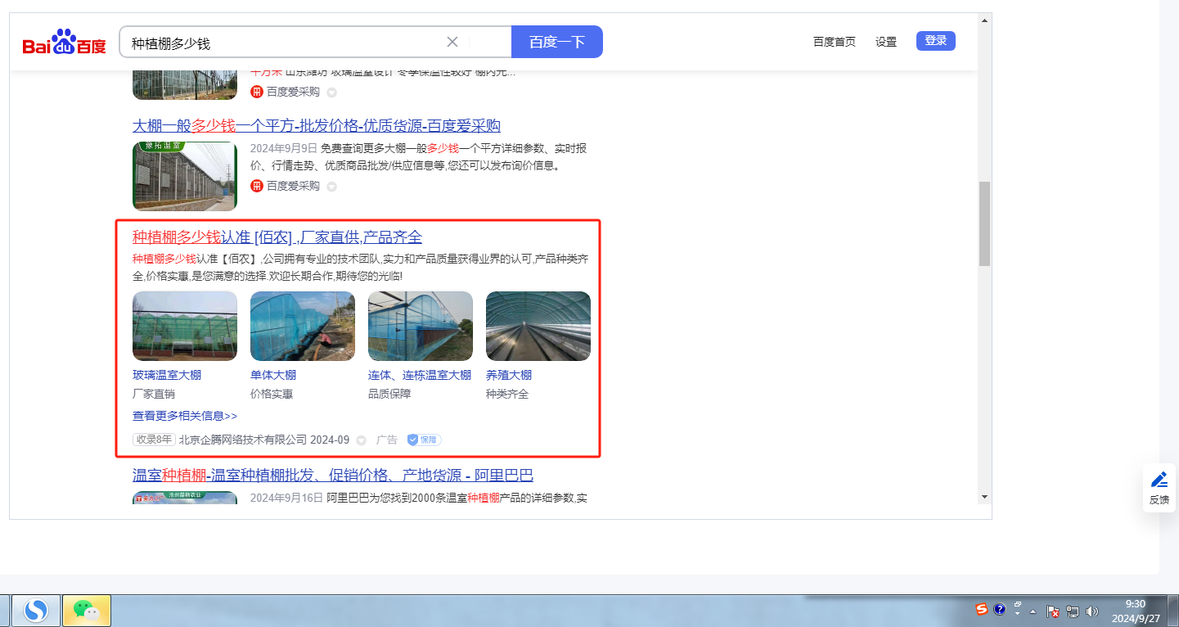
Task: Open the 养殖大棚 thumbnail image
Action: click(538, 326)
